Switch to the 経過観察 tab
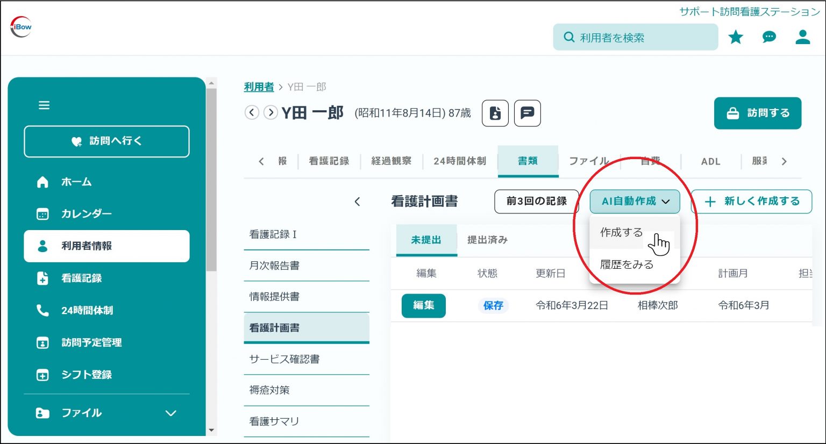The image size is (826, 444). coord(391,160)
